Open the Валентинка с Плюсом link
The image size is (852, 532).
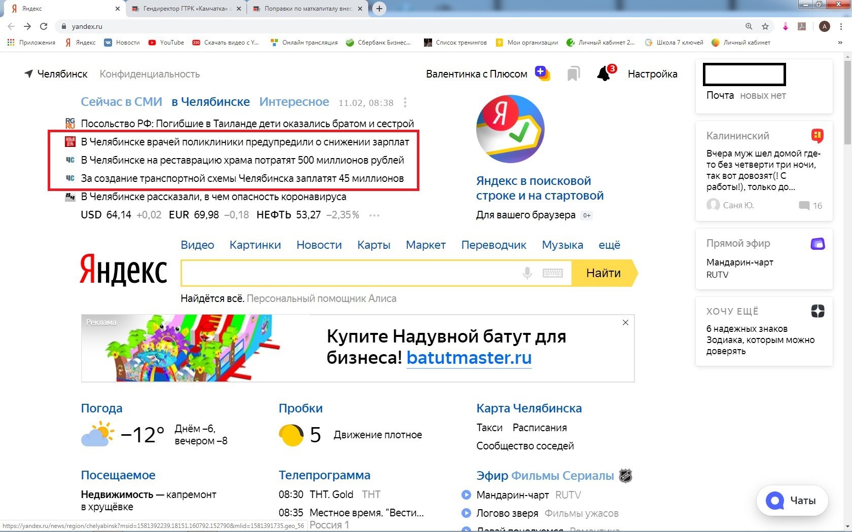pyautogui.click(x=476, y=74)
